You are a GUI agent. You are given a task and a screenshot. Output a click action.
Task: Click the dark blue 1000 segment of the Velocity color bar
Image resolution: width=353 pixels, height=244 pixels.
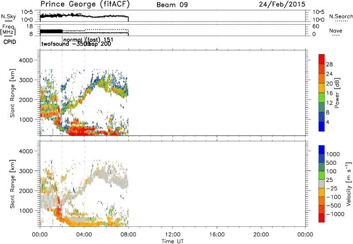(322, 150)
